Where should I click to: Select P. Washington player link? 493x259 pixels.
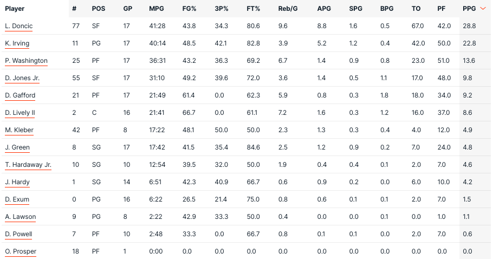[26, 61]
